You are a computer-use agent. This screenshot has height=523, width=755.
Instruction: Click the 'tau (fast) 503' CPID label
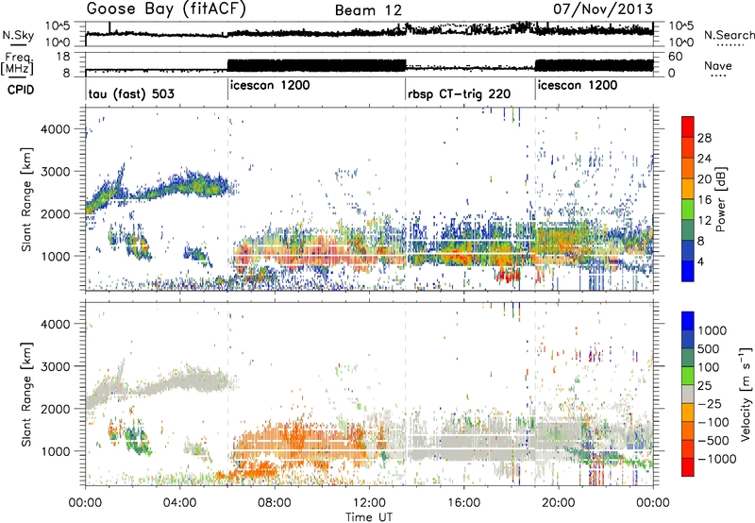[x=131, y=93]
